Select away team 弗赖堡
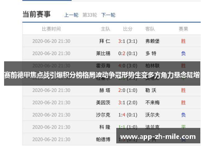Screen dimensions: 204x147 click(152, 41)
